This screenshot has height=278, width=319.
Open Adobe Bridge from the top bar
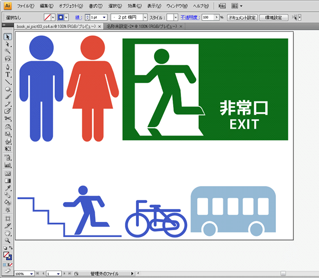(222, 6)
